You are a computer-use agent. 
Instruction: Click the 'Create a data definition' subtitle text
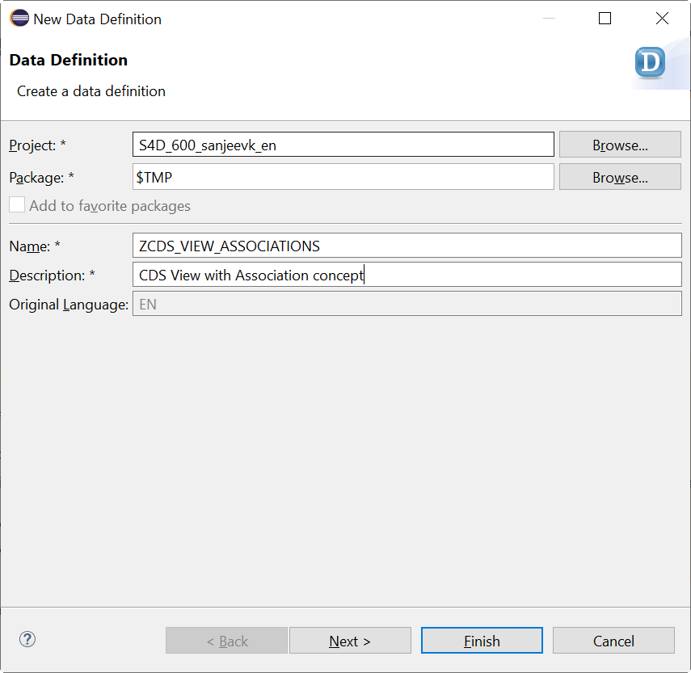pyautogui.click(x=91, y=91)
